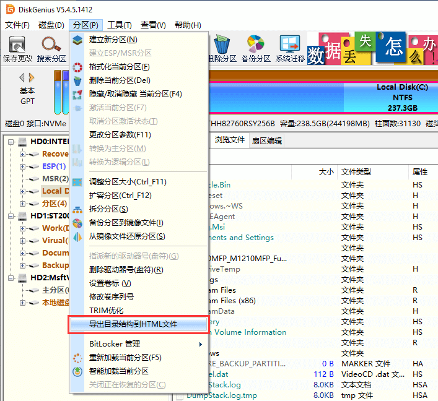Expand the Local Disk partition tree node
The height and width of the screenshot is (401, 438).
[x=22, y=191]
